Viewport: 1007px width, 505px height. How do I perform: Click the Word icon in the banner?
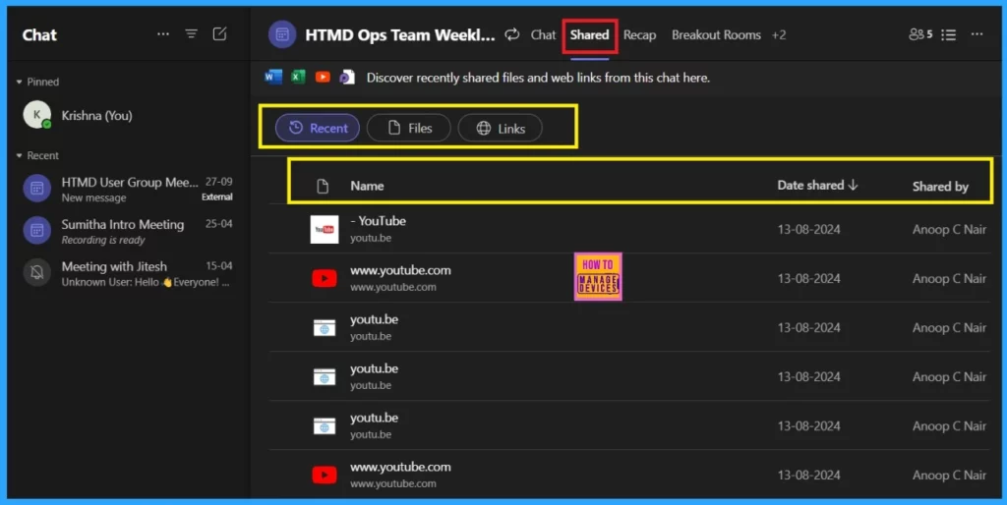(x=273, y=78)
